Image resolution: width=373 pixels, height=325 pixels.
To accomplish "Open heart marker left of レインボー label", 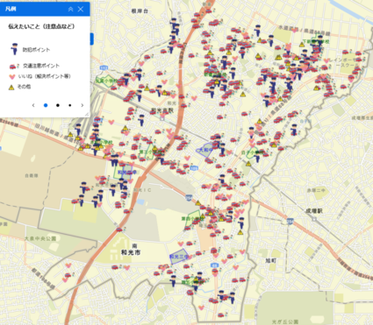I will click(x=326, y=61).
